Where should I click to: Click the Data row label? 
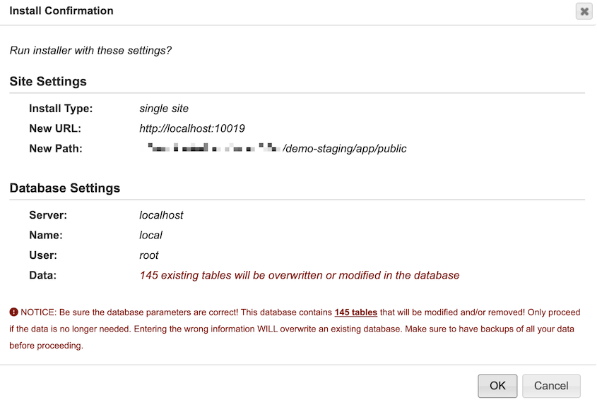coord(41,275)
